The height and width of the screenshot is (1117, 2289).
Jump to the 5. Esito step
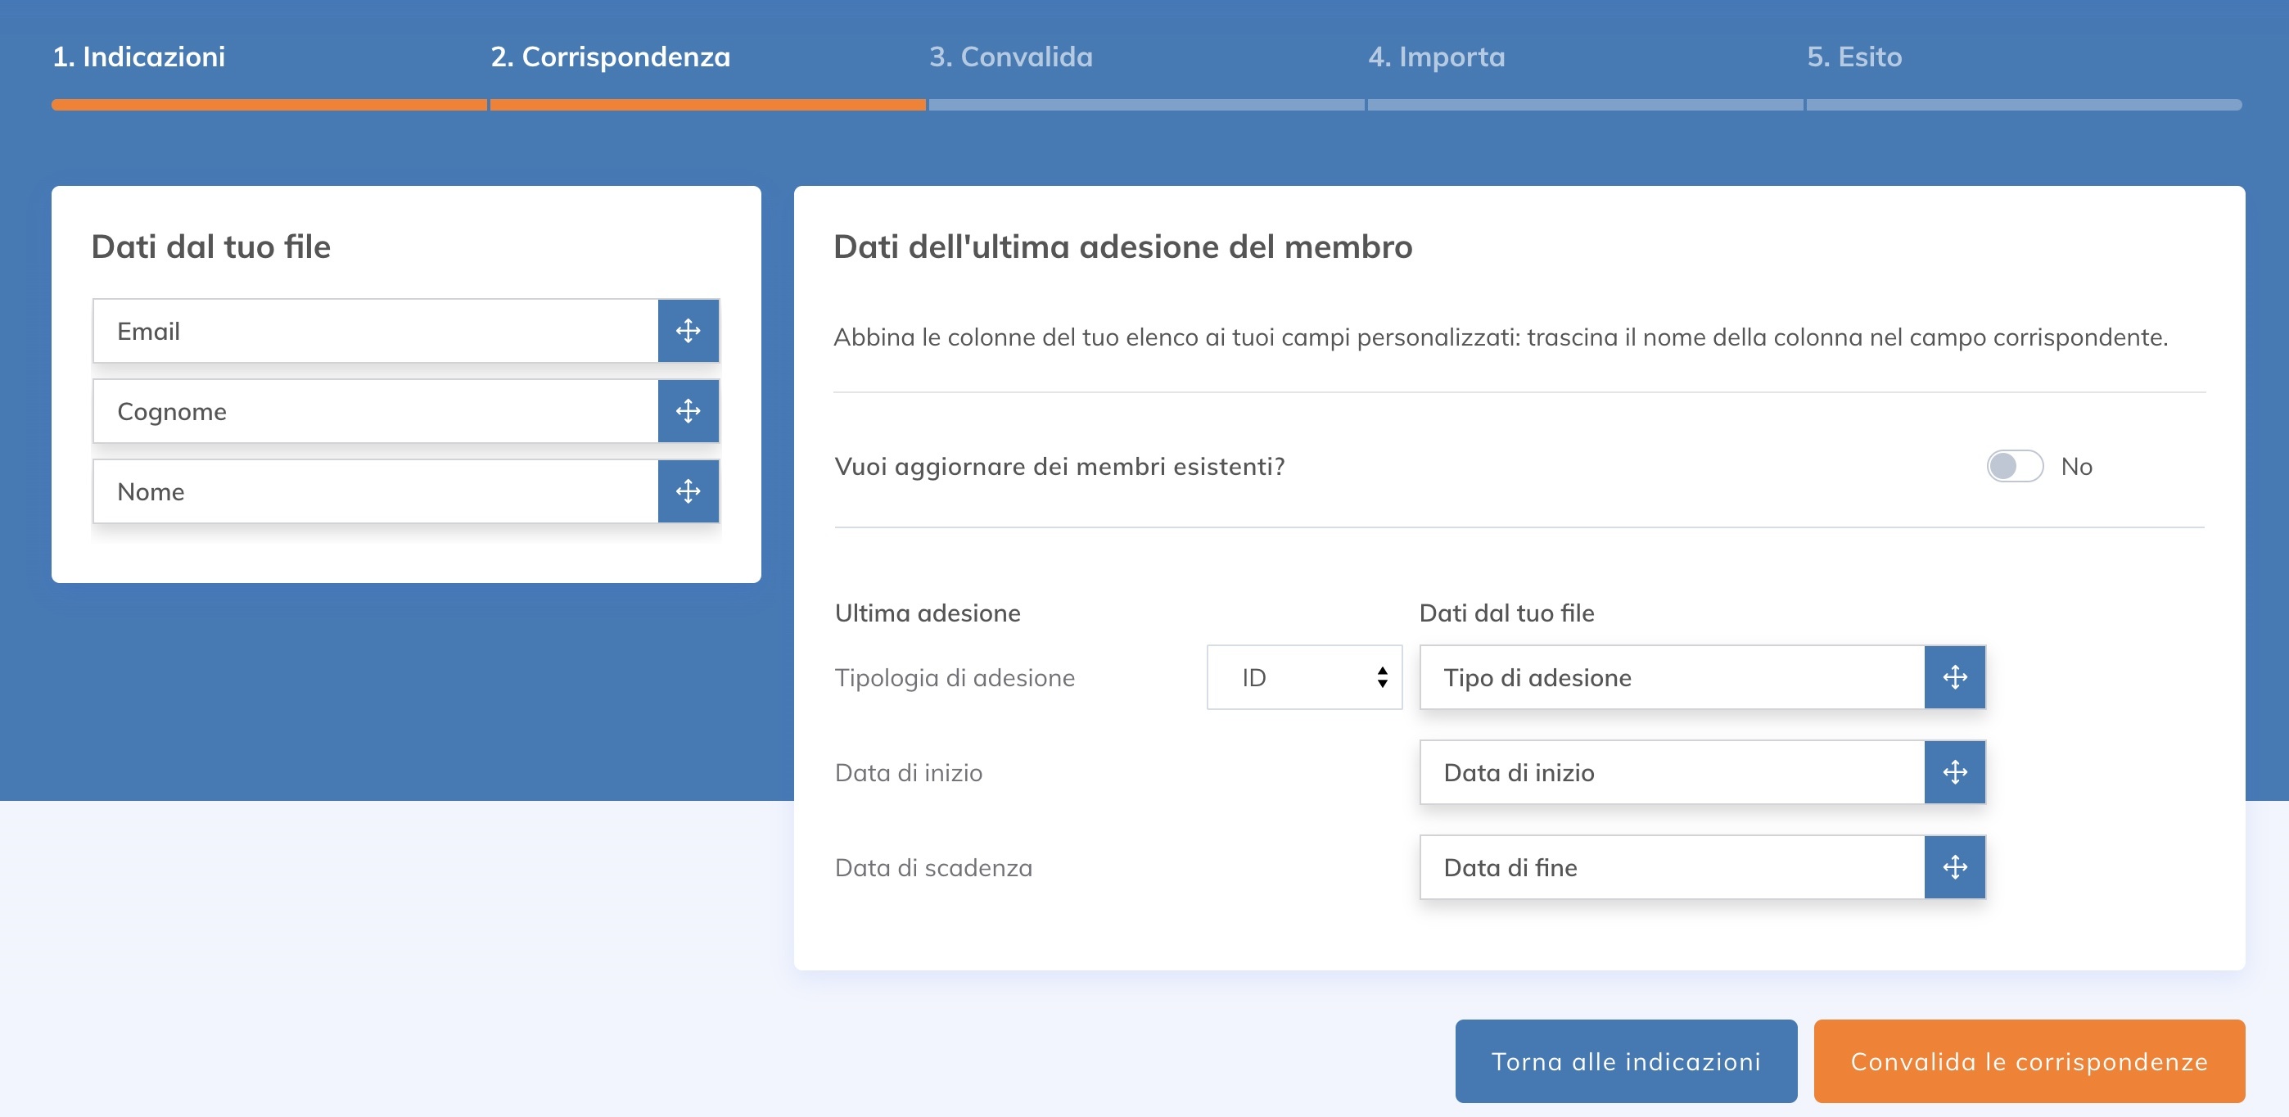pos(1853,57)
